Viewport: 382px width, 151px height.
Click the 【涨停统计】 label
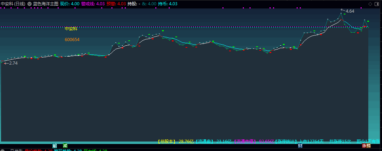point(285,141)
